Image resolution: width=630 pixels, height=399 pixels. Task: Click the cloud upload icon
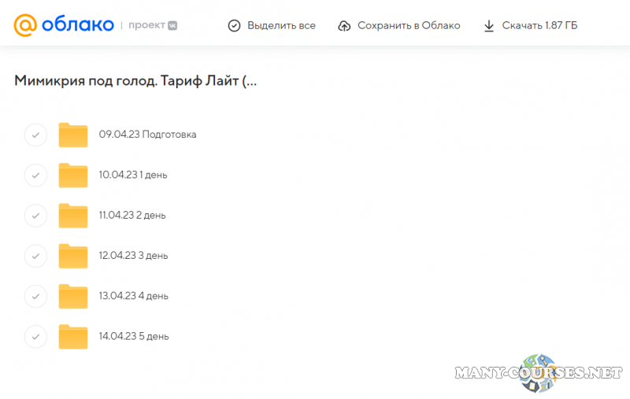tap(344, 26)
